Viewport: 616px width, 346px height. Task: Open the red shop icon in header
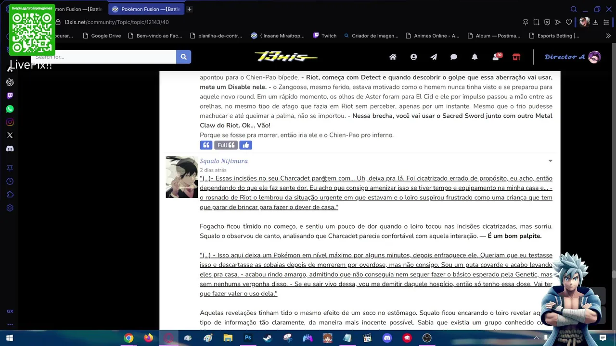point(516,57)
